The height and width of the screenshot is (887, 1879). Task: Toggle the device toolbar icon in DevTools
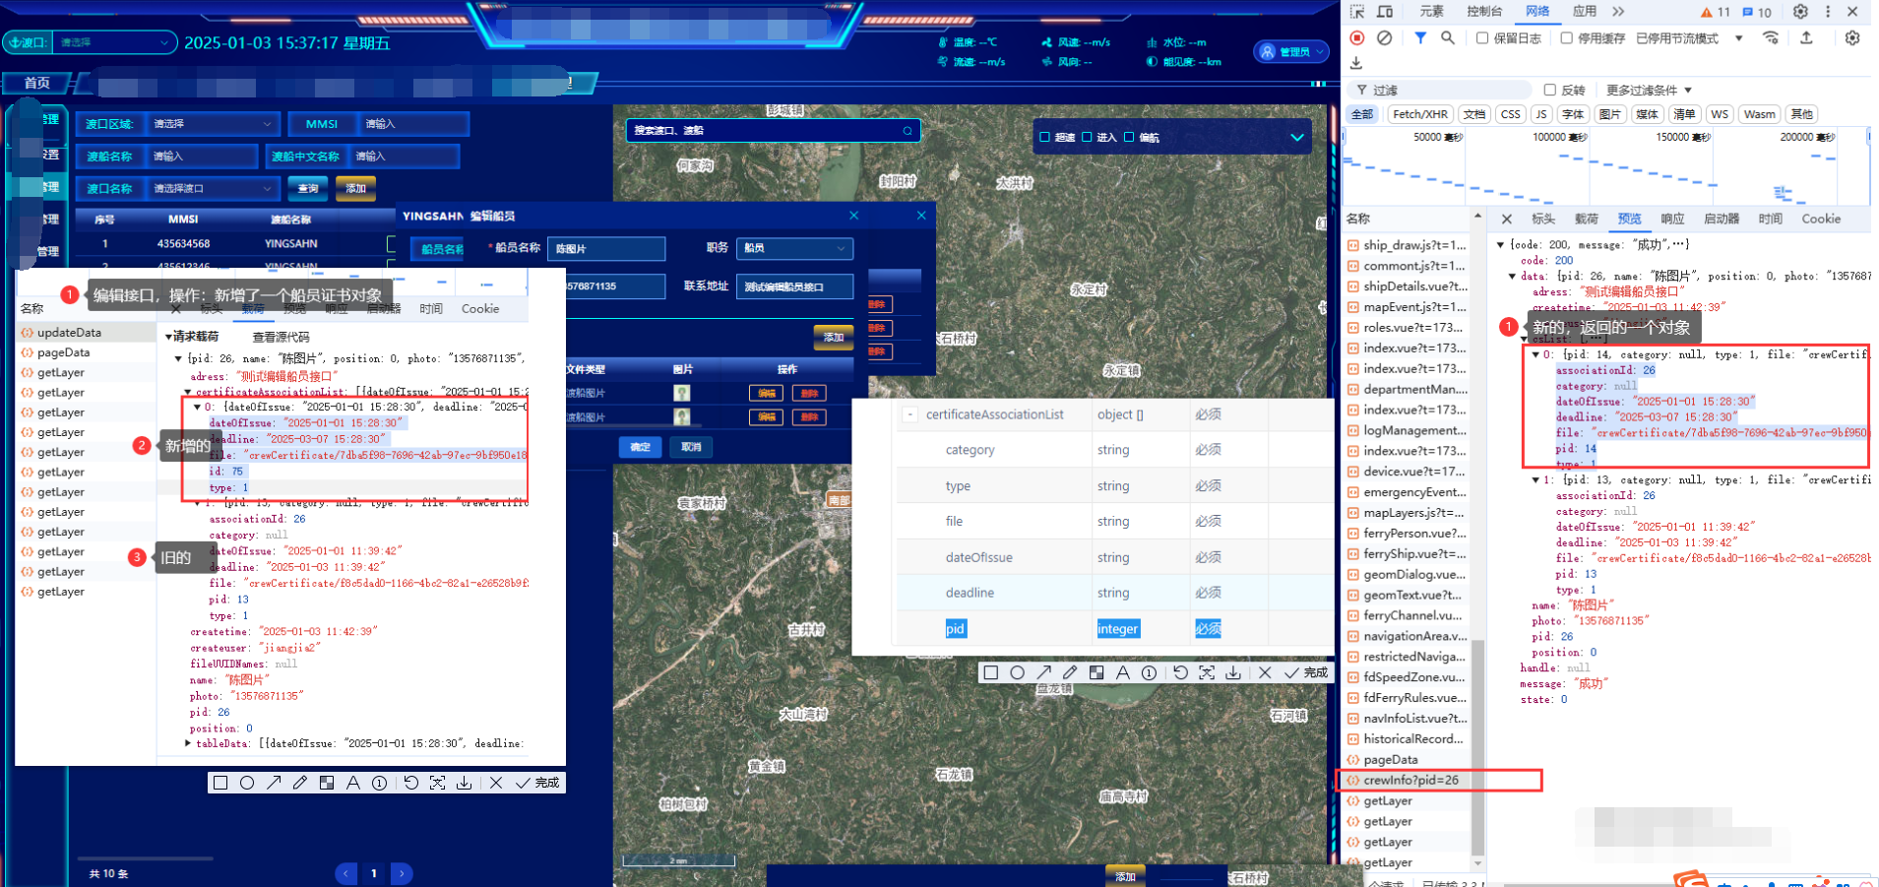pos(1385,12)
